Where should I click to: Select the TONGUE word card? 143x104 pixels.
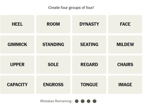(x=89, y=85)
